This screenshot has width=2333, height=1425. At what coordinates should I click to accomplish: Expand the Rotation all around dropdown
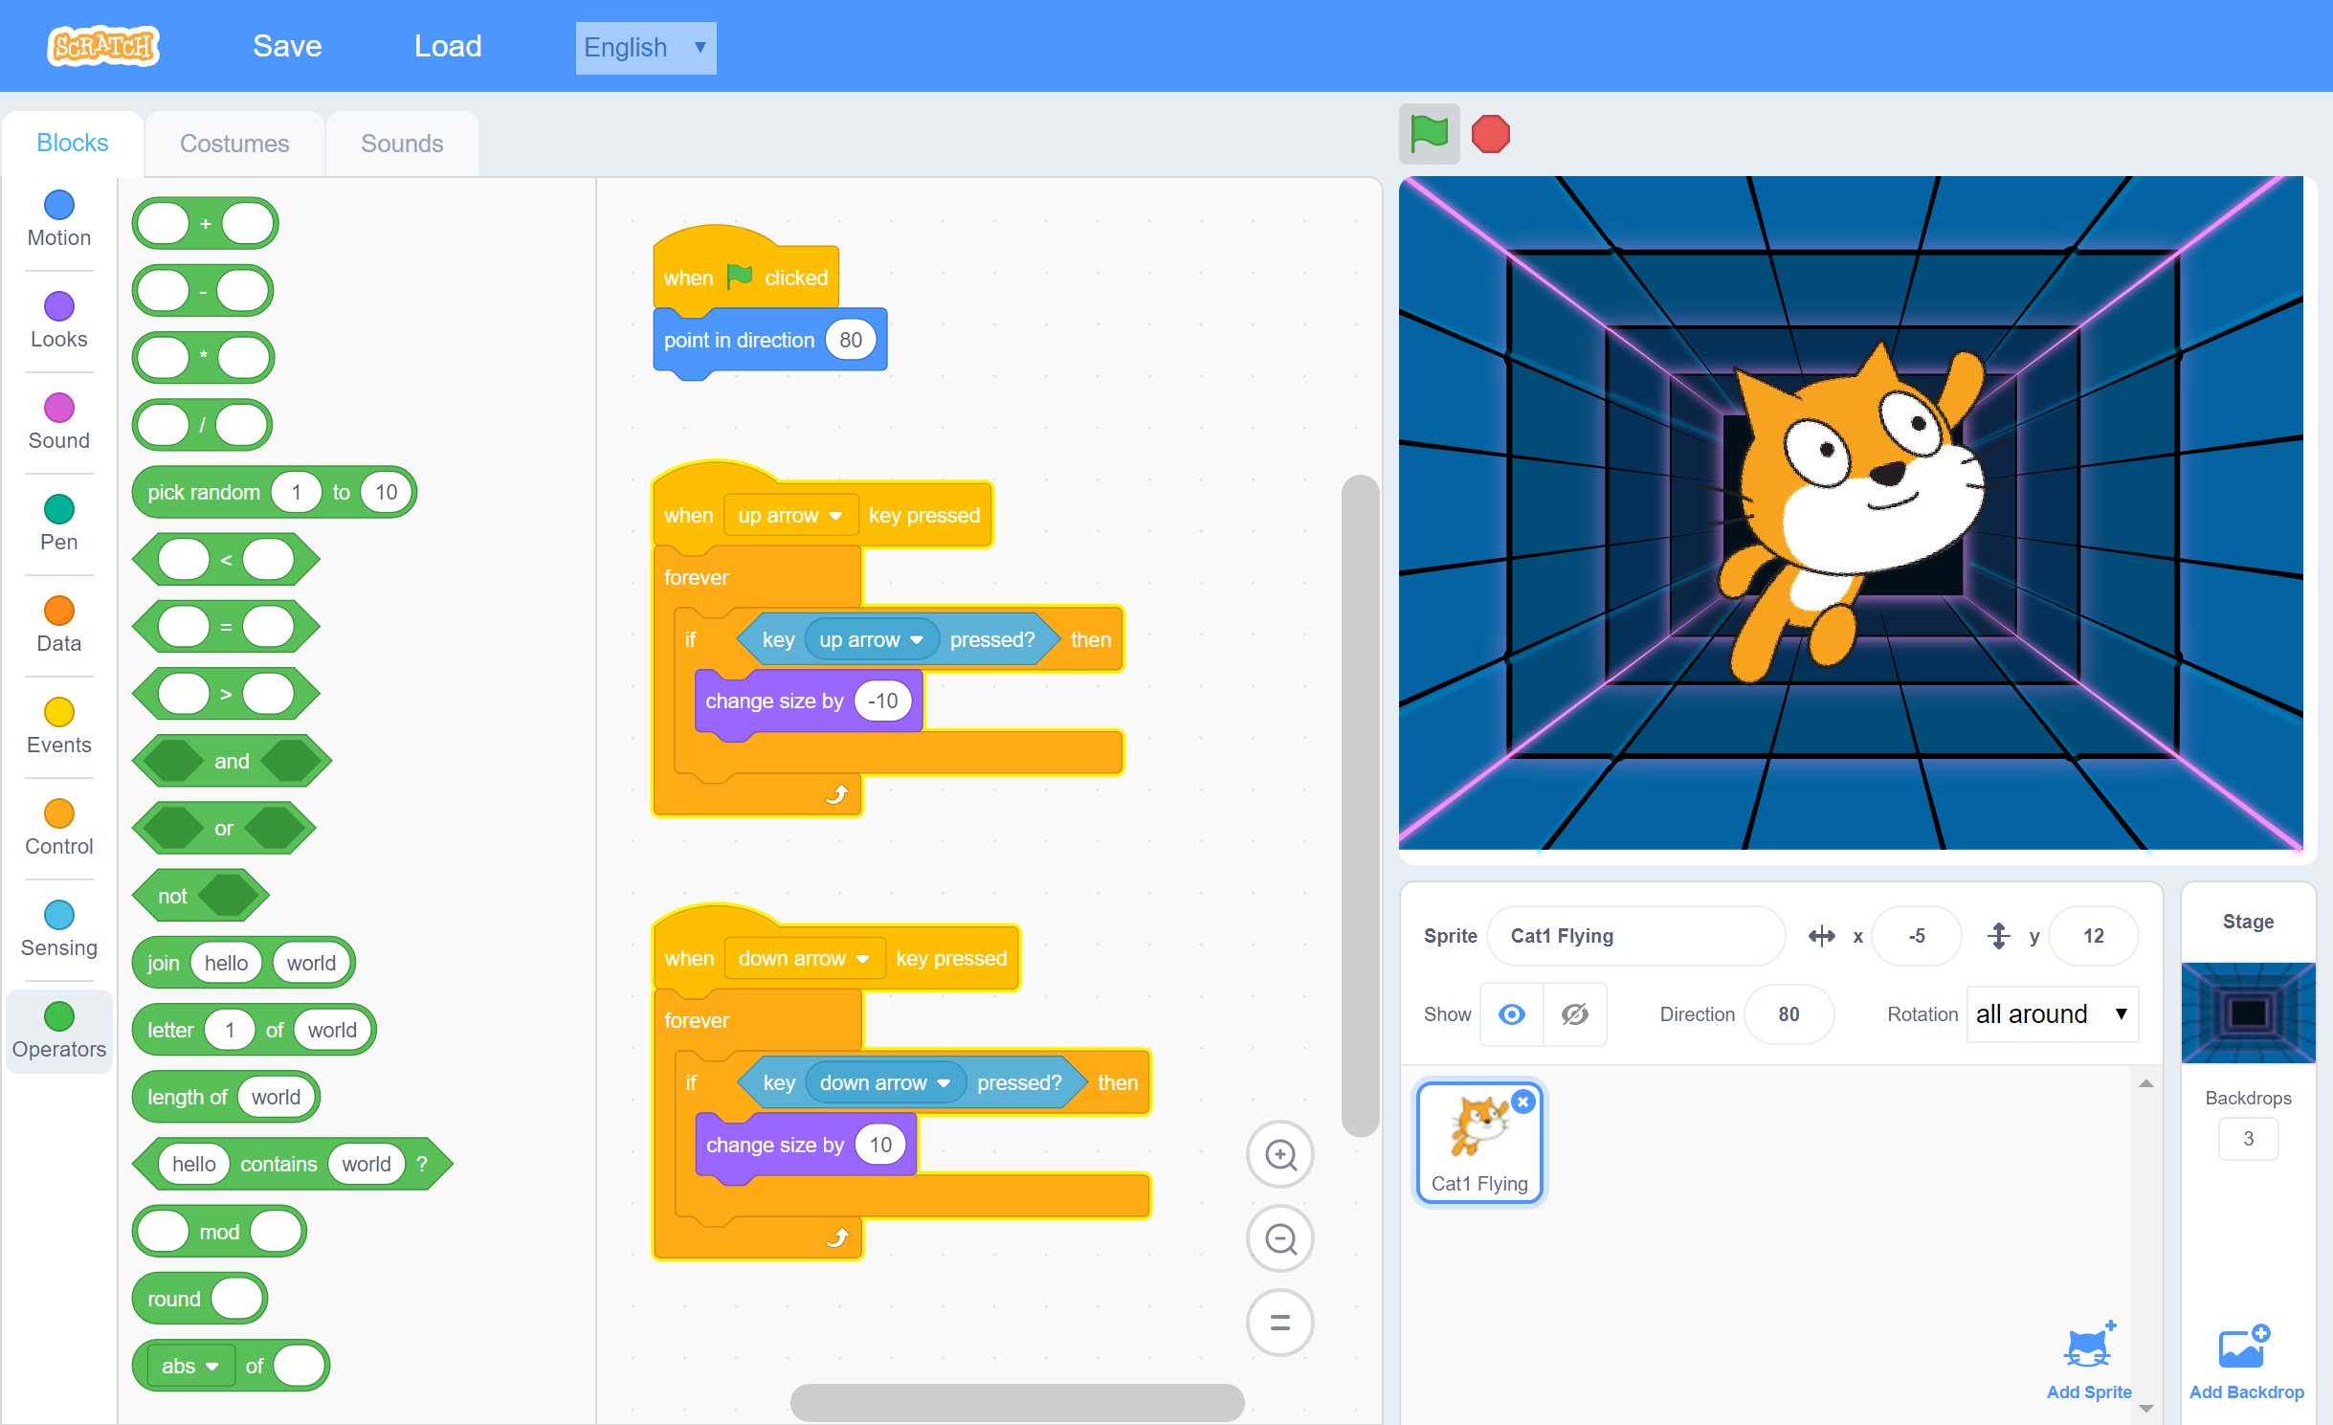click(x=2052, y=1014)
